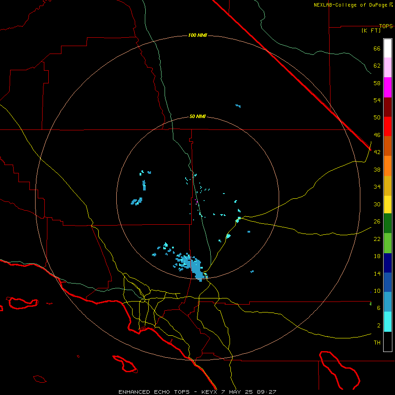
Task: Click the TH threshold legend label
Action: 377,343
